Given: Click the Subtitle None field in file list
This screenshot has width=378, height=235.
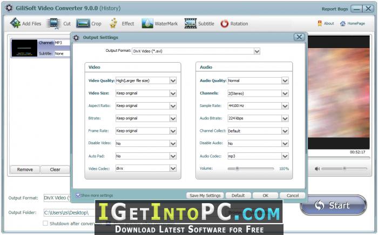Looking at the screenshot, I should (x=62, y=53).
